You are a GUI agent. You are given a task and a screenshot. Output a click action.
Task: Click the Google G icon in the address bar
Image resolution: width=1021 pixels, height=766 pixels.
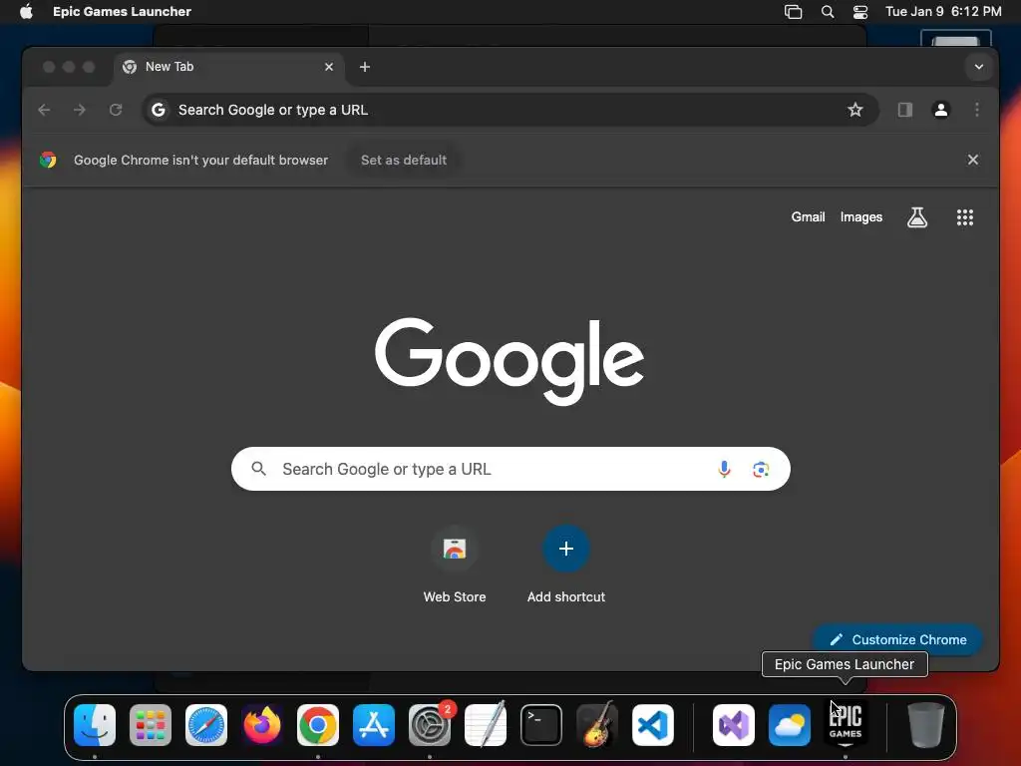[x=159, y=110]
